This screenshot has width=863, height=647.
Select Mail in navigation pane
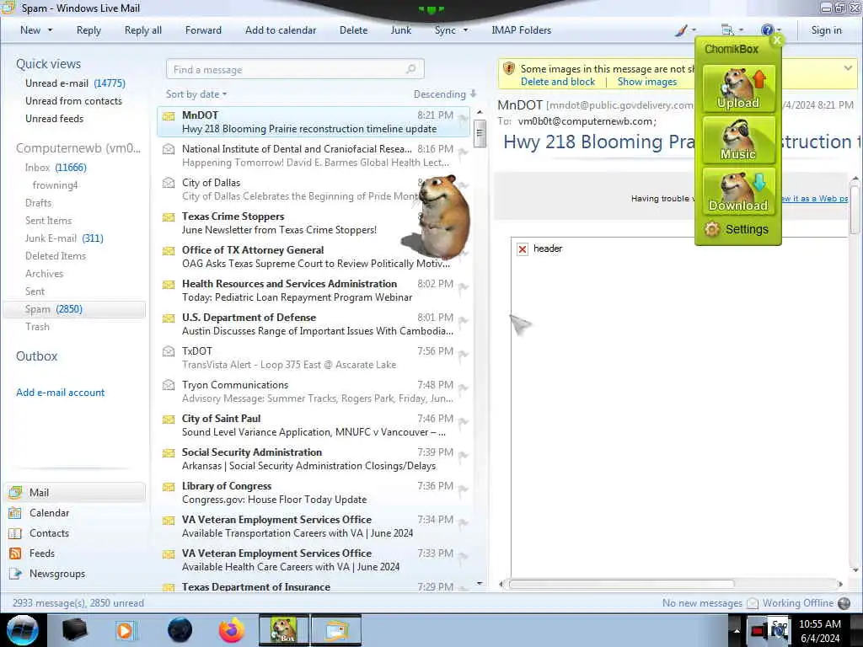[75, 492]
